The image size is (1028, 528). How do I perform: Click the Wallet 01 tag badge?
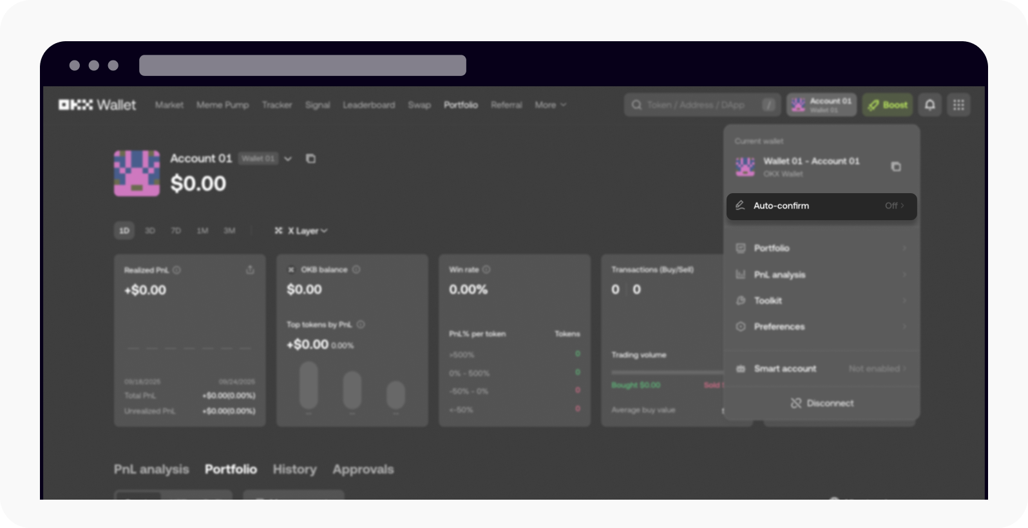point(258,158)
